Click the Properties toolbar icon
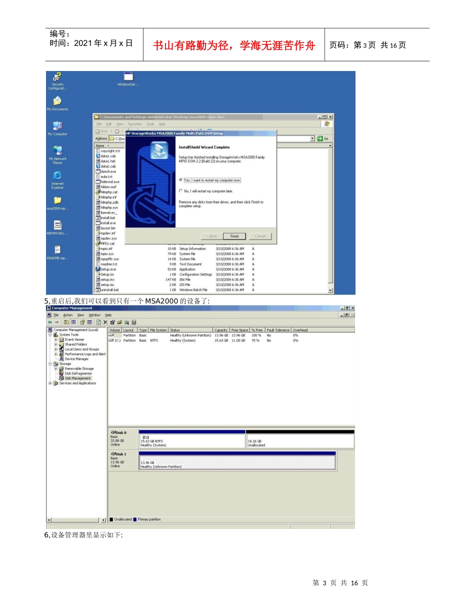 tap(112, 322)
